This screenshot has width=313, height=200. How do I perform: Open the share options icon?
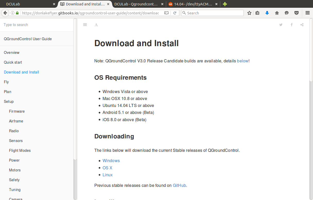click(302, 25)
